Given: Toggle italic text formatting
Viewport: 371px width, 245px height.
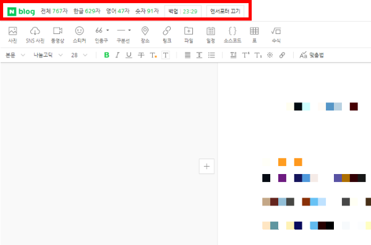Looking at the screenshot, I should 117,55.
